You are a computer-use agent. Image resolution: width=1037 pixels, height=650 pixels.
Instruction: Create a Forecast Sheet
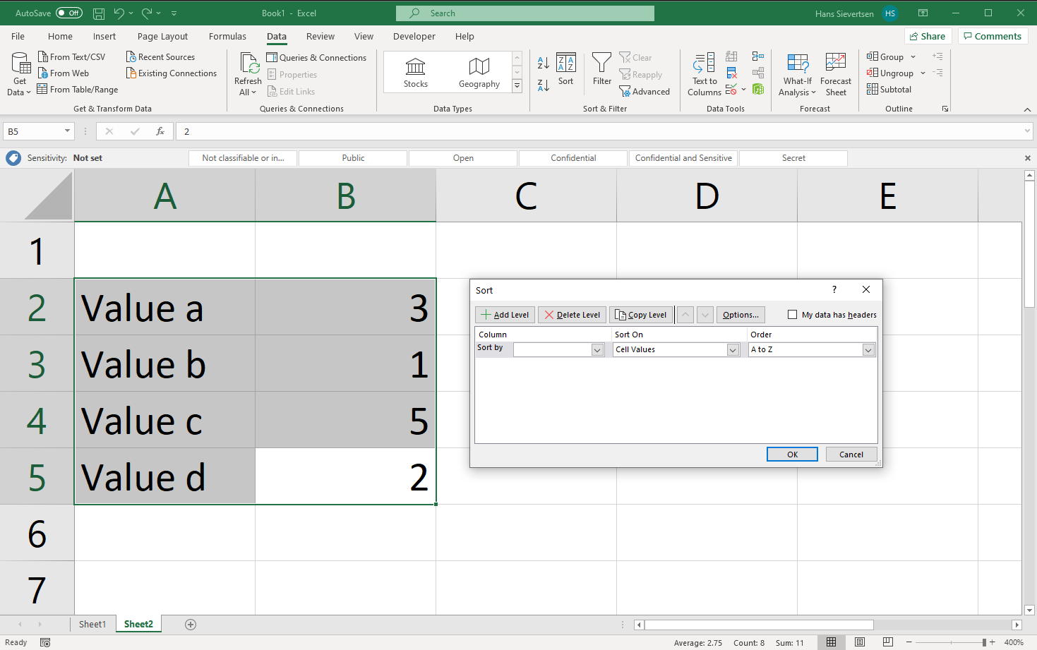836,73
